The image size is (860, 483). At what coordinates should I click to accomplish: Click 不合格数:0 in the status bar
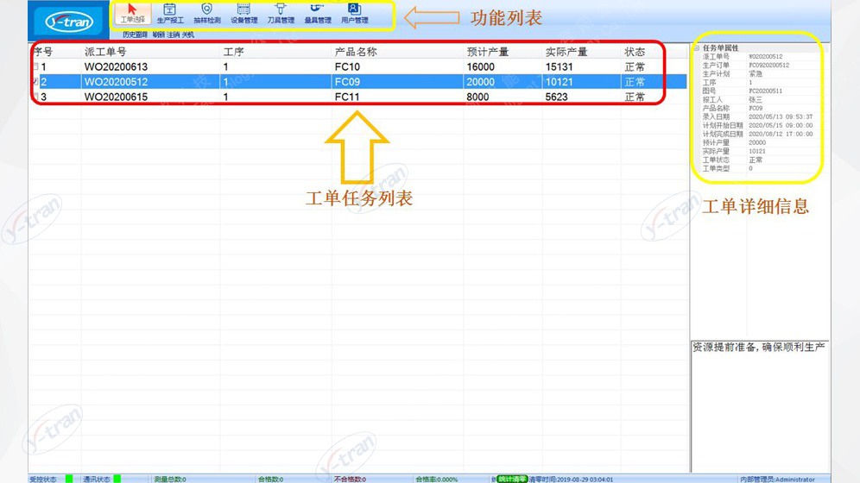(350, 480)
